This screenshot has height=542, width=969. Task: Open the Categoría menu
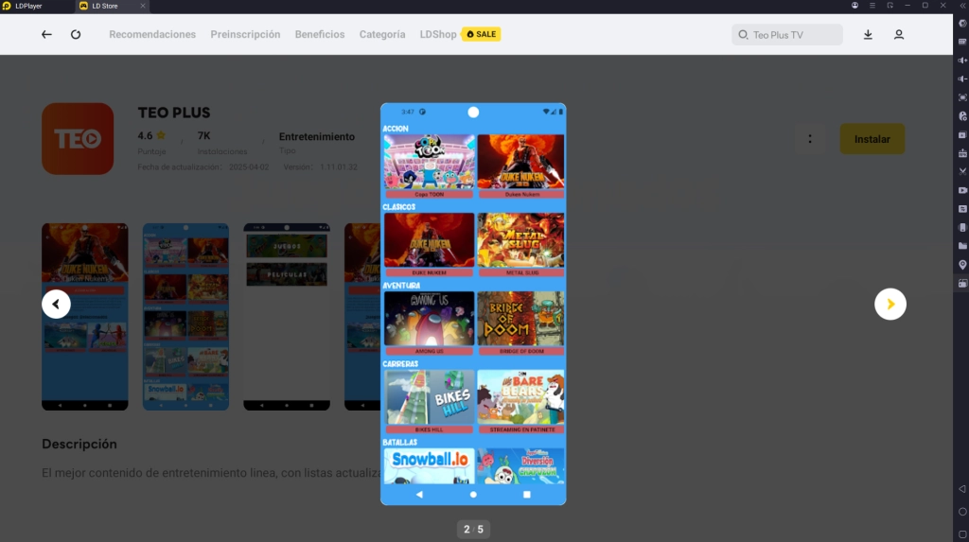(382, 35)
